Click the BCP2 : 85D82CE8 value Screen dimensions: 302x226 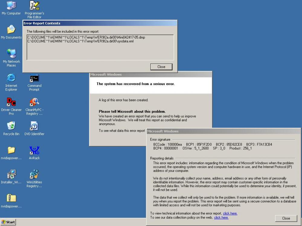pos(229,144)
